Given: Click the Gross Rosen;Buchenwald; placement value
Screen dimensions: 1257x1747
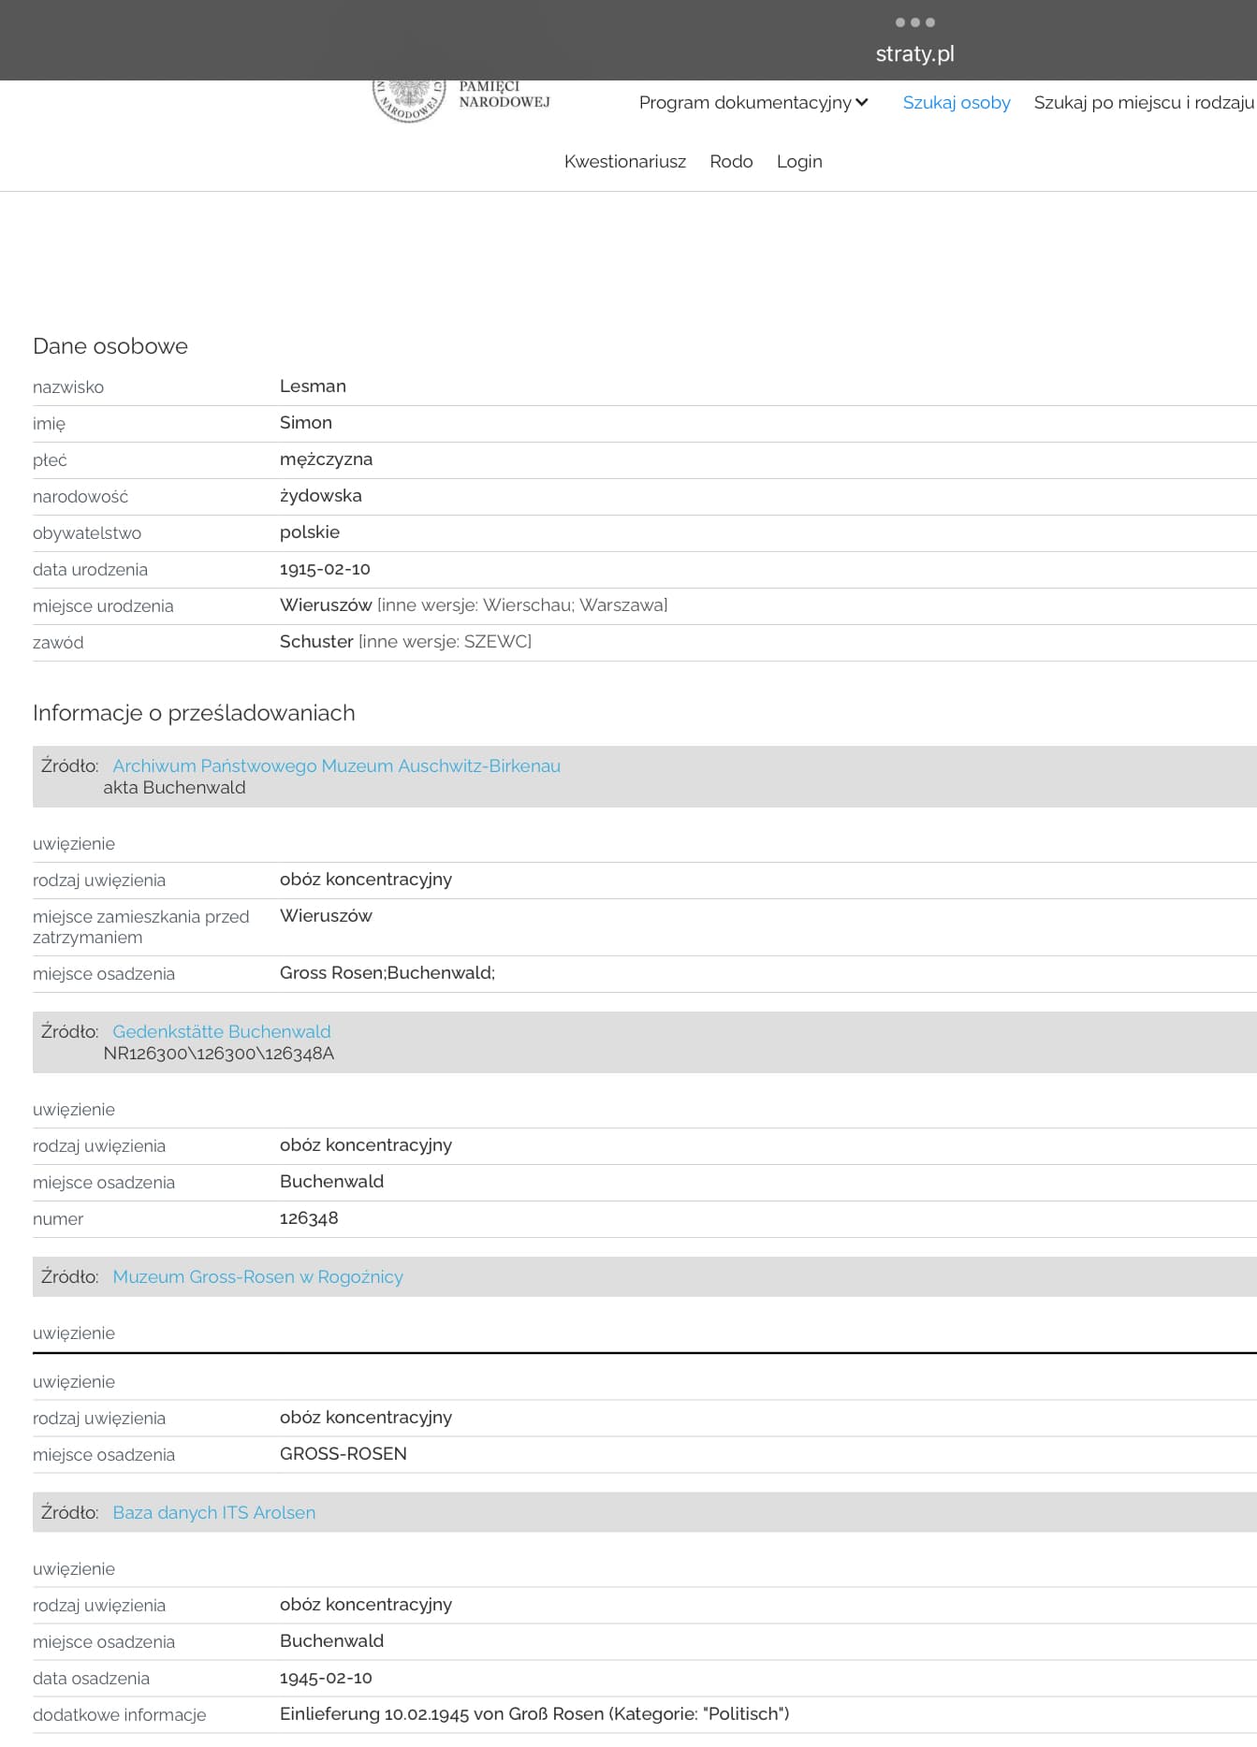Looking at the screenshot, I should [x=387, y=973].
